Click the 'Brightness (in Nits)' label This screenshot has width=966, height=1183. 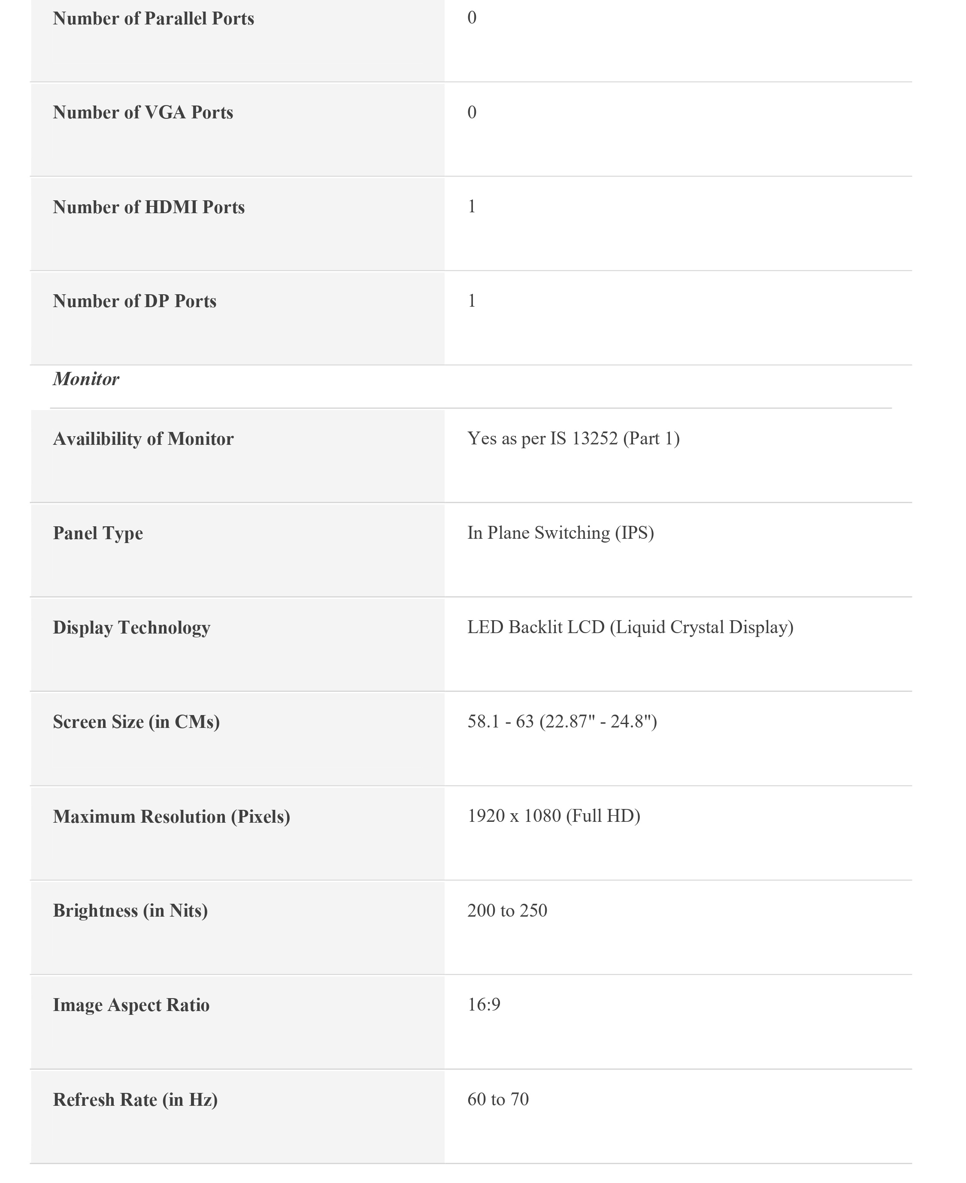click(130, 911)
